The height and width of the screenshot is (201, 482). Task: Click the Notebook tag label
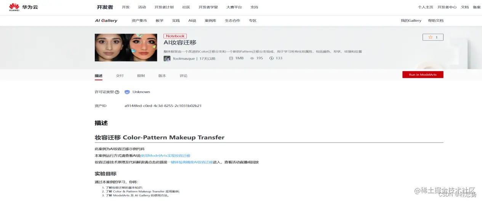tap(175, 36)
